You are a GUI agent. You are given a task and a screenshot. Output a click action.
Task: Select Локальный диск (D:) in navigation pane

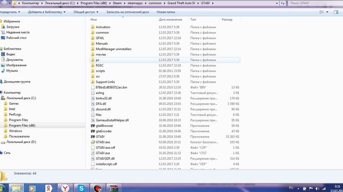(x=21, y=142)
